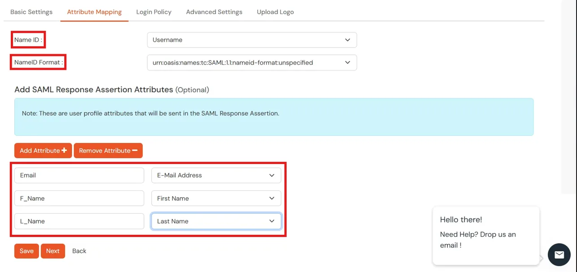
Task: Expand the NameID Format dropdown
Action: click(252, 62)
